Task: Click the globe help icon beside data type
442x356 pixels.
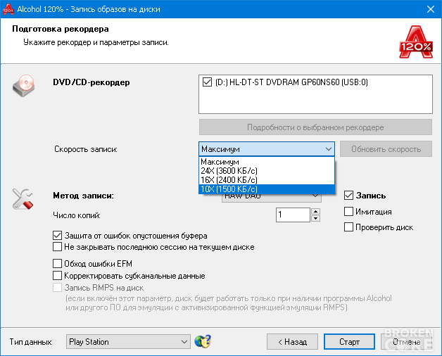Action: click(203, 341)
